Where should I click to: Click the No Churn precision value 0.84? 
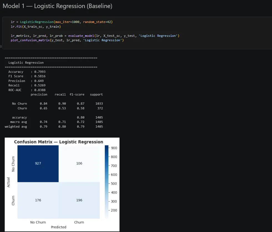coord(44,104)
